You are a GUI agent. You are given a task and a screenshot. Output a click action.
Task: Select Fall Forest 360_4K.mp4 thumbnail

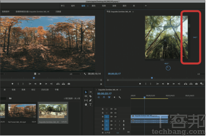(x=22, y=111)
